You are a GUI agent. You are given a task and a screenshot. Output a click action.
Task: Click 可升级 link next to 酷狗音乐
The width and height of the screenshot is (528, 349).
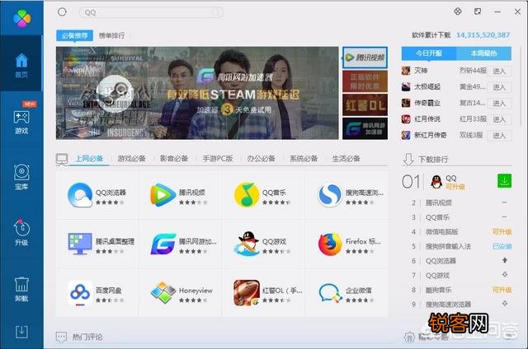(x=502, y=290)
